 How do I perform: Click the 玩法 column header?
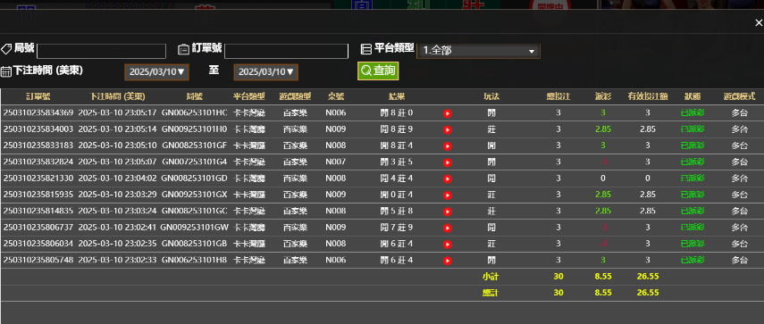pos(491,96)
